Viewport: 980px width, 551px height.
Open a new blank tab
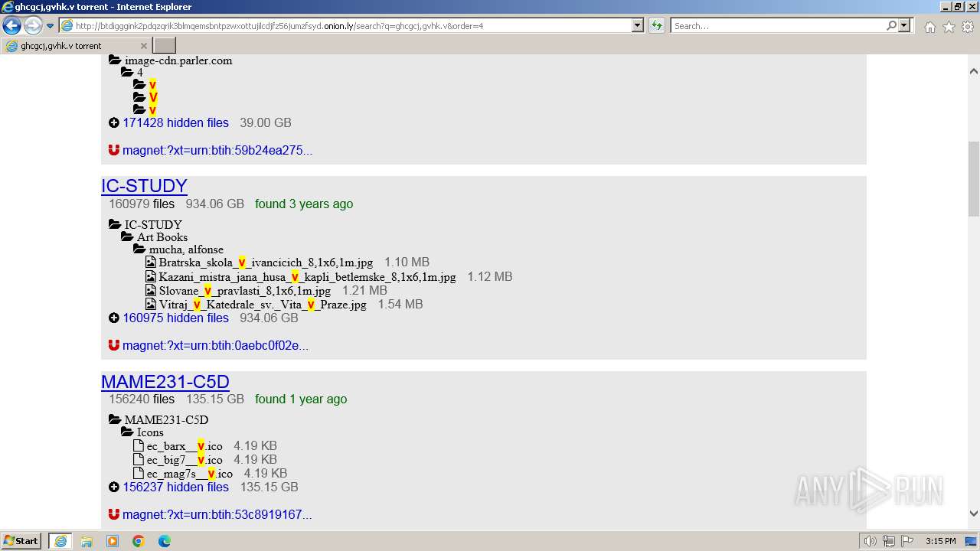(x=165, y=46)
